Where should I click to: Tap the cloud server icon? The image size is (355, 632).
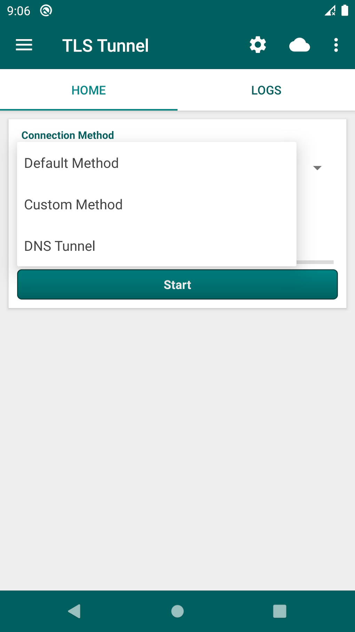(299, 45)
